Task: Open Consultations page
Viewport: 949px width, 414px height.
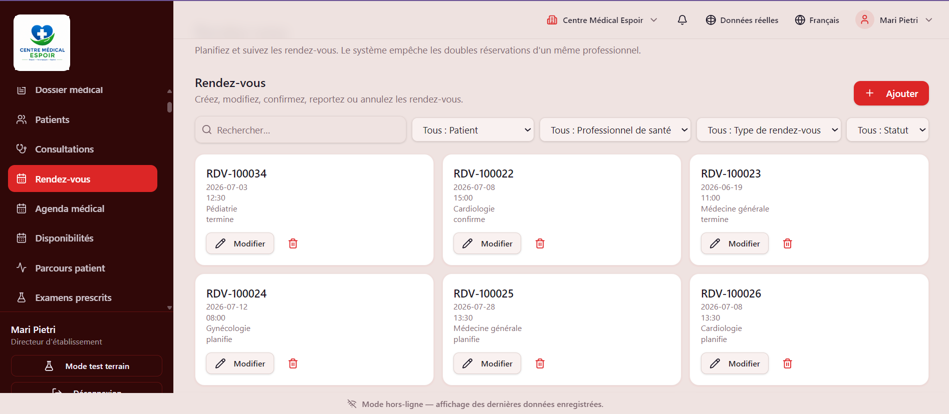Action: 83,149
